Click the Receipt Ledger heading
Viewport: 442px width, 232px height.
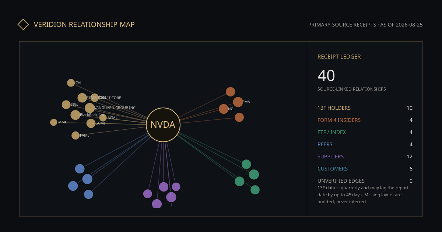click(x=339, y=57)
